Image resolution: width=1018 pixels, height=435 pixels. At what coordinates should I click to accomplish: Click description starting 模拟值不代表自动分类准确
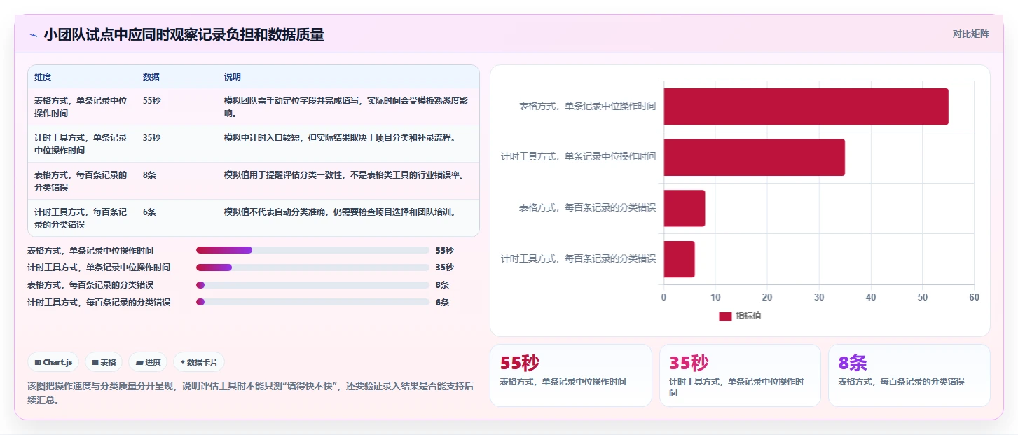[340, 212]
